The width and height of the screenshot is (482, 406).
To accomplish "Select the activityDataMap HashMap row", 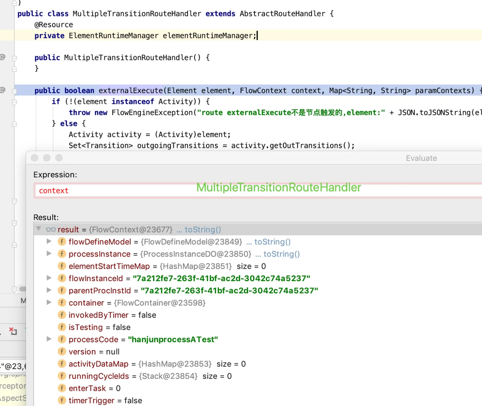I will pyautogui.click(x=258, y=364).
